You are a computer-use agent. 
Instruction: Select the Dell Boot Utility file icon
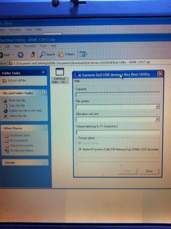60,71
